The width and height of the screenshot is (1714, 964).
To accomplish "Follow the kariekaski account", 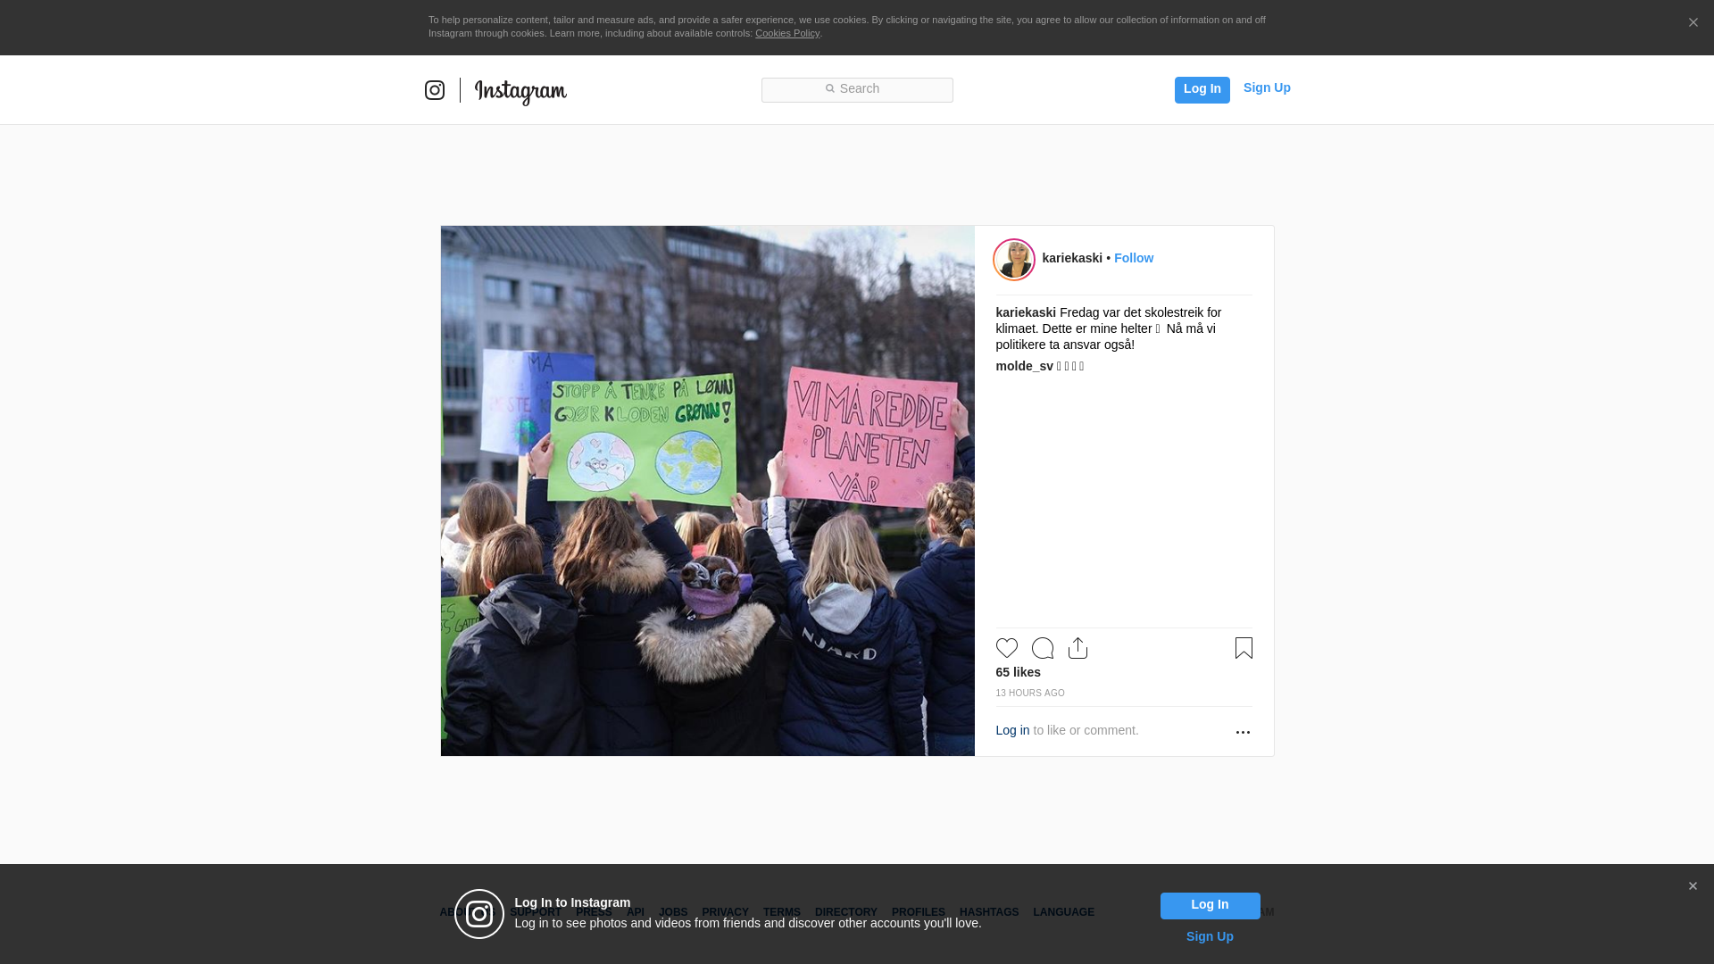I will (1134, 258).
